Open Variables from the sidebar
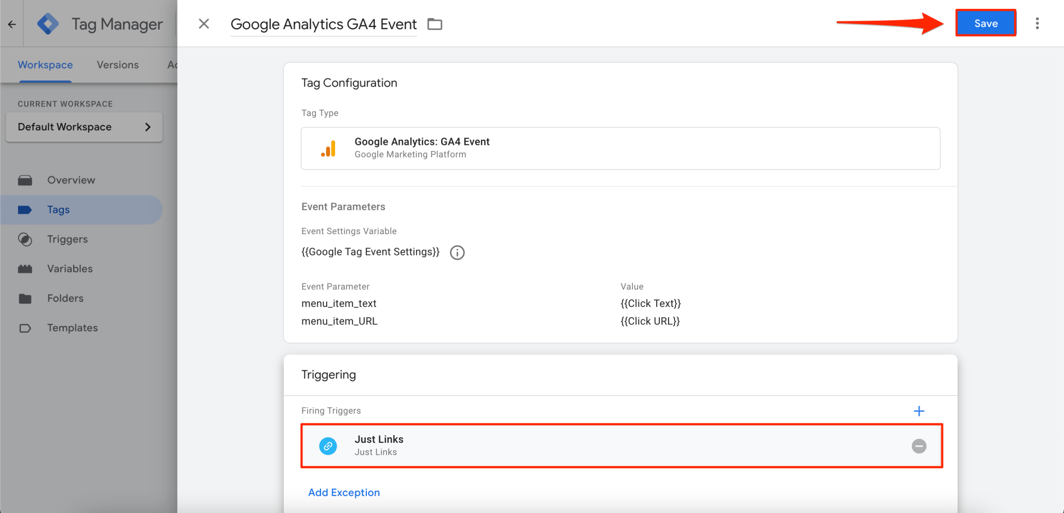This screenshot has width=1064, height=513. point(70,268)
